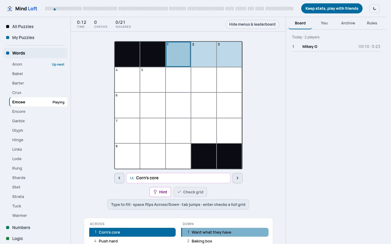Select the Warmer puzzle

[38, 216]
